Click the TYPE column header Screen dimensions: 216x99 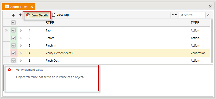(x=195, y=23)
